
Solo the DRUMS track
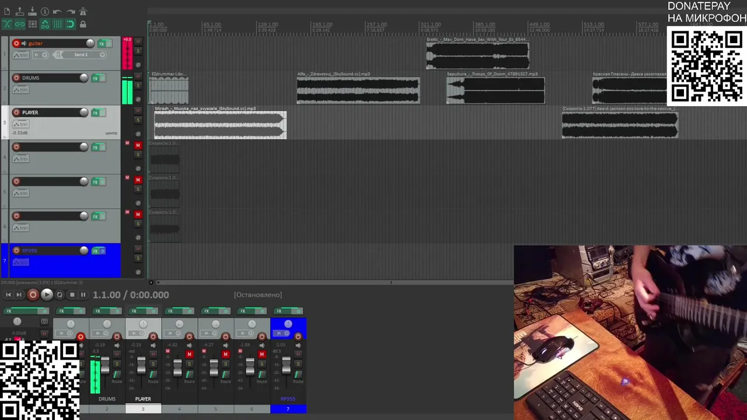tap(138, 86)
